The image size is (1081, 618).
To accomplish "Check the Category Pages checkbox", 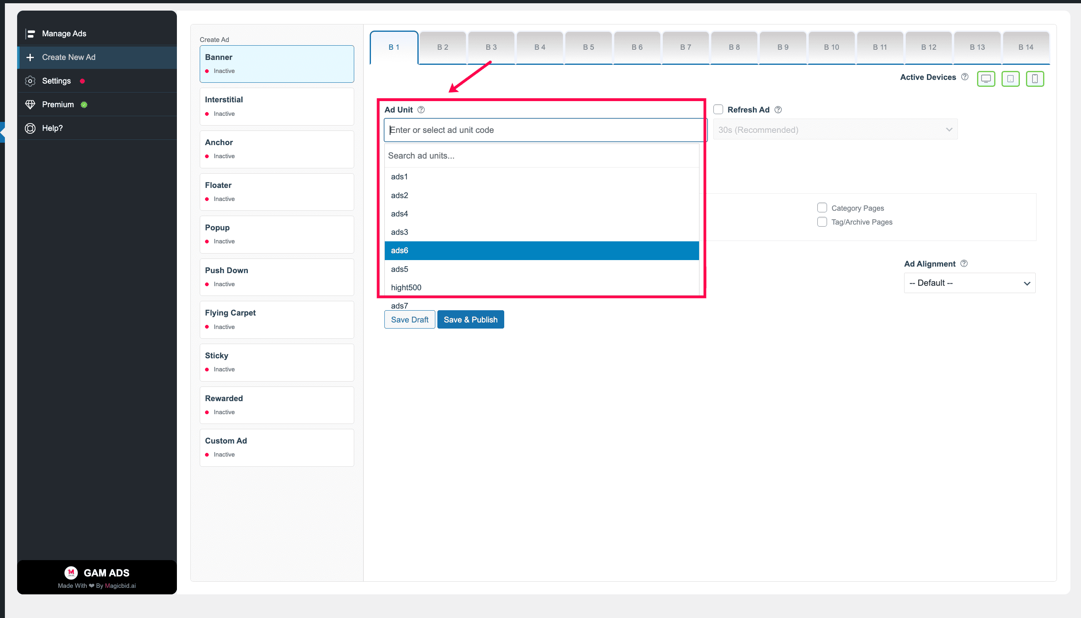I will [822, 207].
